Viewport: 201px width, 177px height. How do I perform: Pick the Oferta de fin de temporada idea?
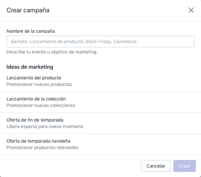100,123
